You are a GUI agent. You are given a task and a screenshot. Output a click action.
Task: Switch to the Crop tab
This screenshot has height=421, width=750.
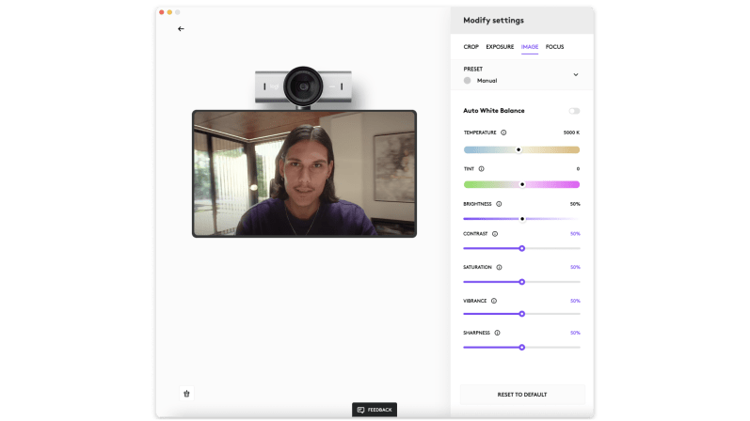click(471, 46)
